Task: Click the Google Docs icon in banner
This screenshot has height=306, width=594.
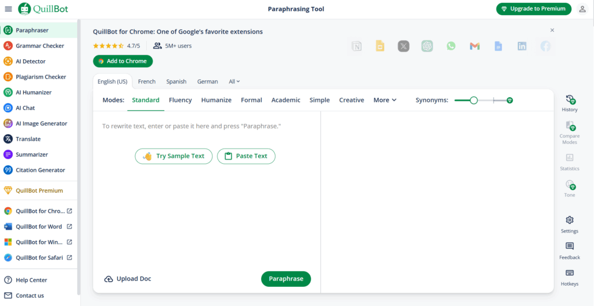Action: pos(498,46)
